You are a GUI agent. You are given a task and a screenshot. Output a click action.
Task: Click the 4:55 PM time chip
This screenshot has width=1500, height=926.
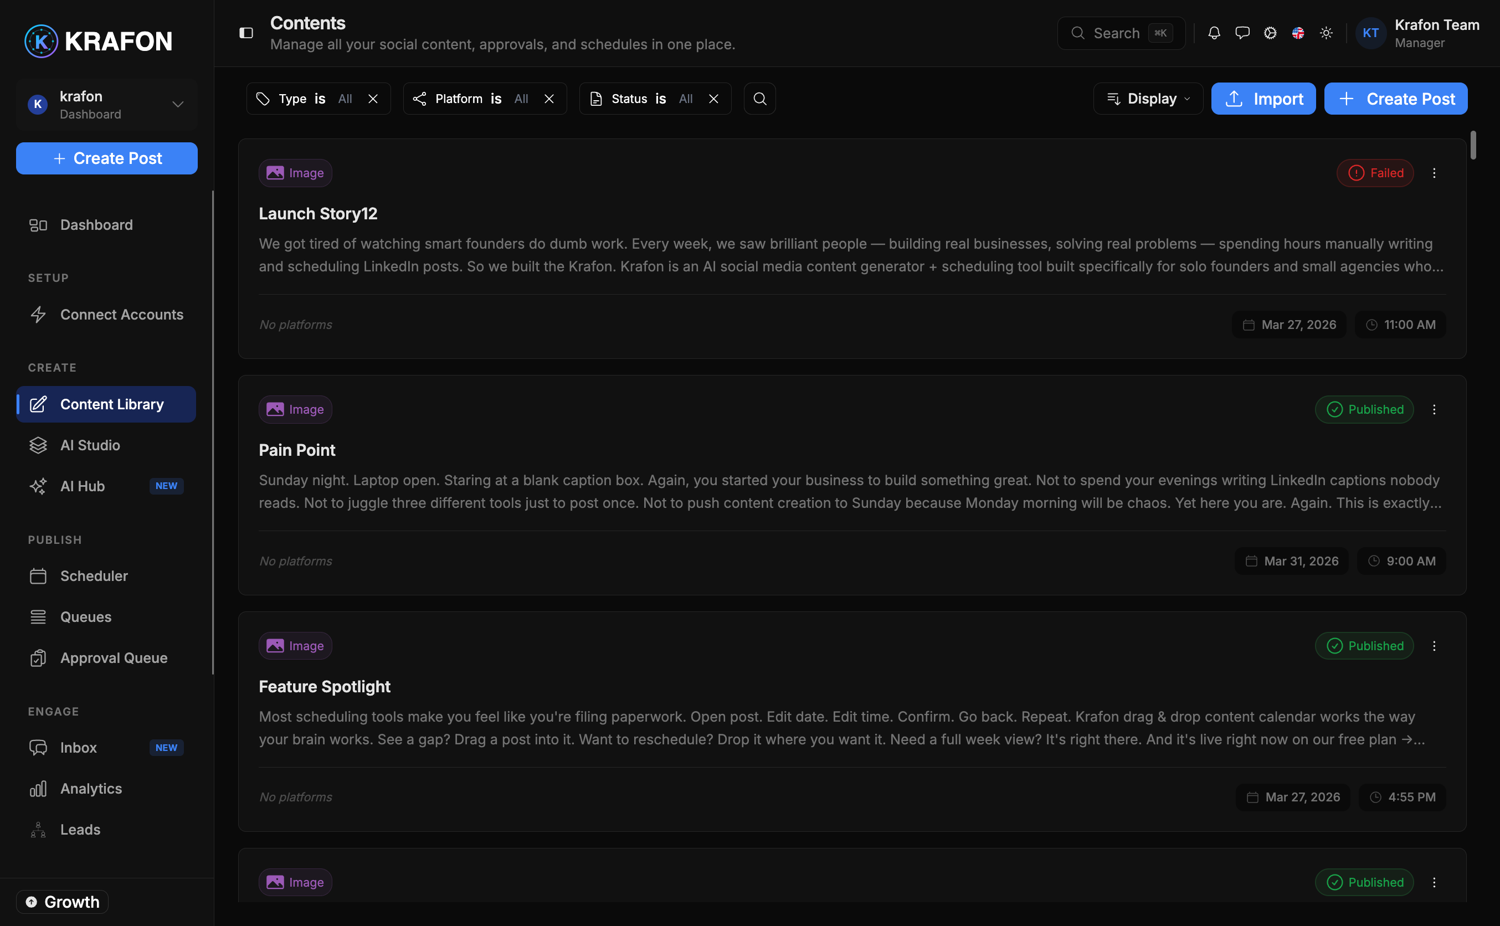1402,798
